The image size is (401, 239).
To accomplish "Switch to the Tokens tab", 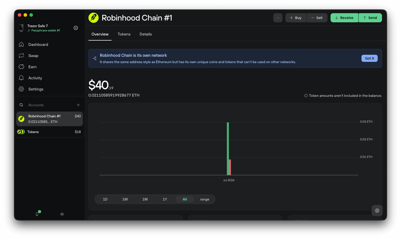I will tap(124, 34).
